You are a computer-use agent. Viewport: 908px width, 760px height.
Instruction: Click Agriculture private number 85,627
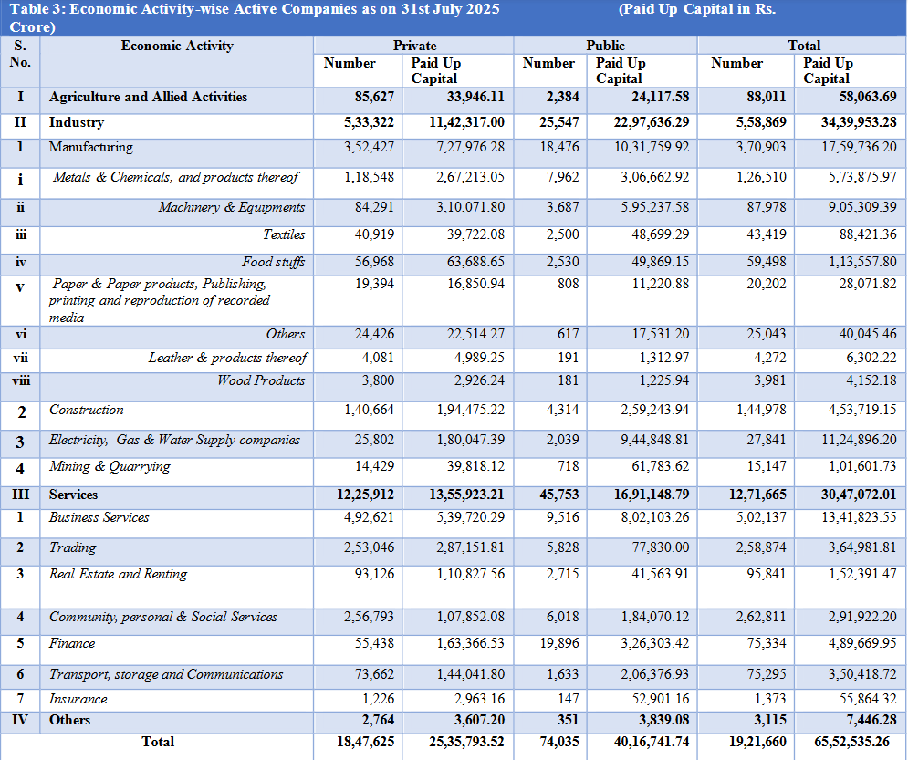click(x=374, y=97)
